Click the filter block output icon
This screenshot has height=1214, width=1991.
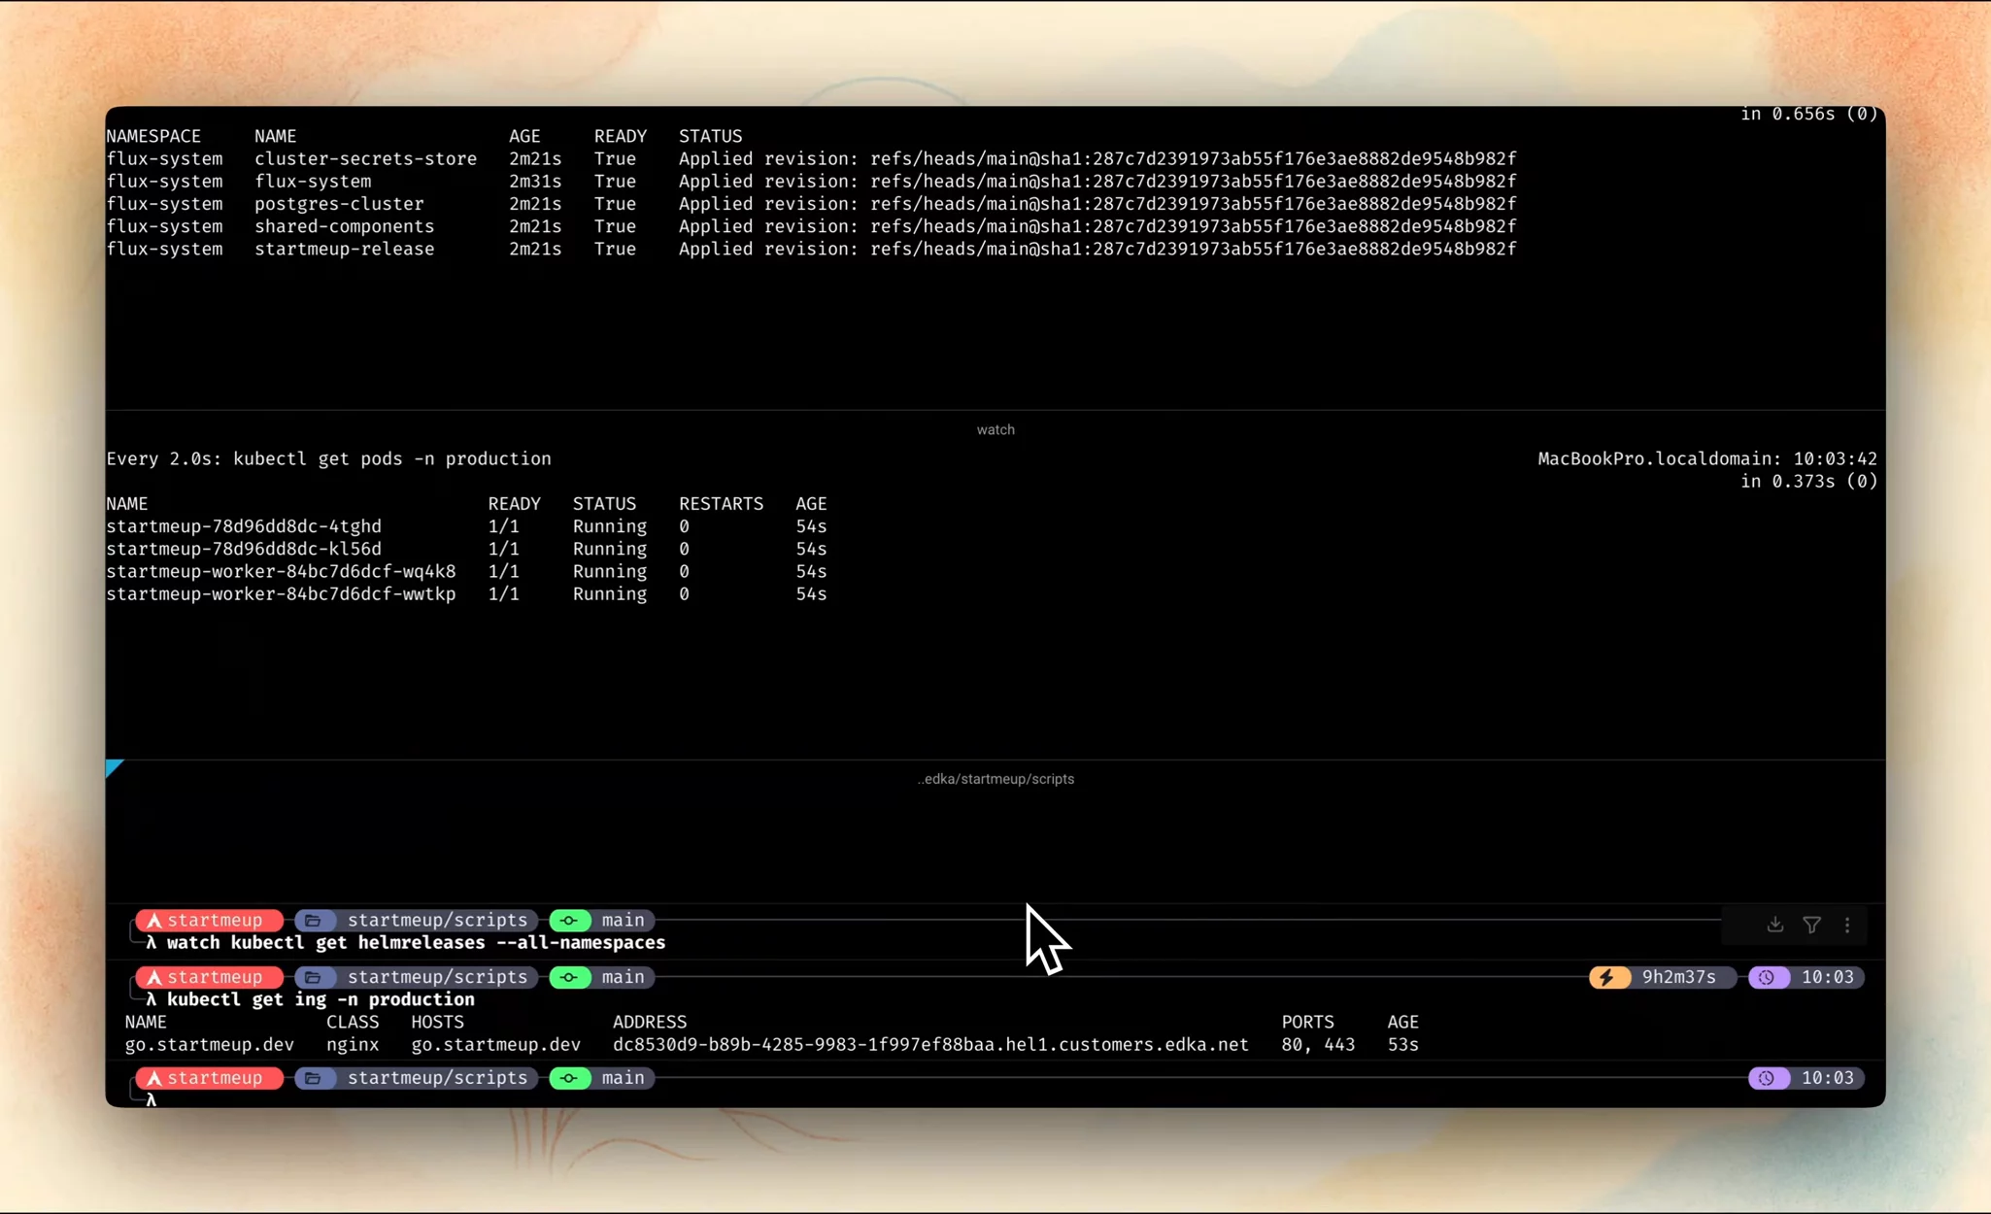(x=1811, y=925)
